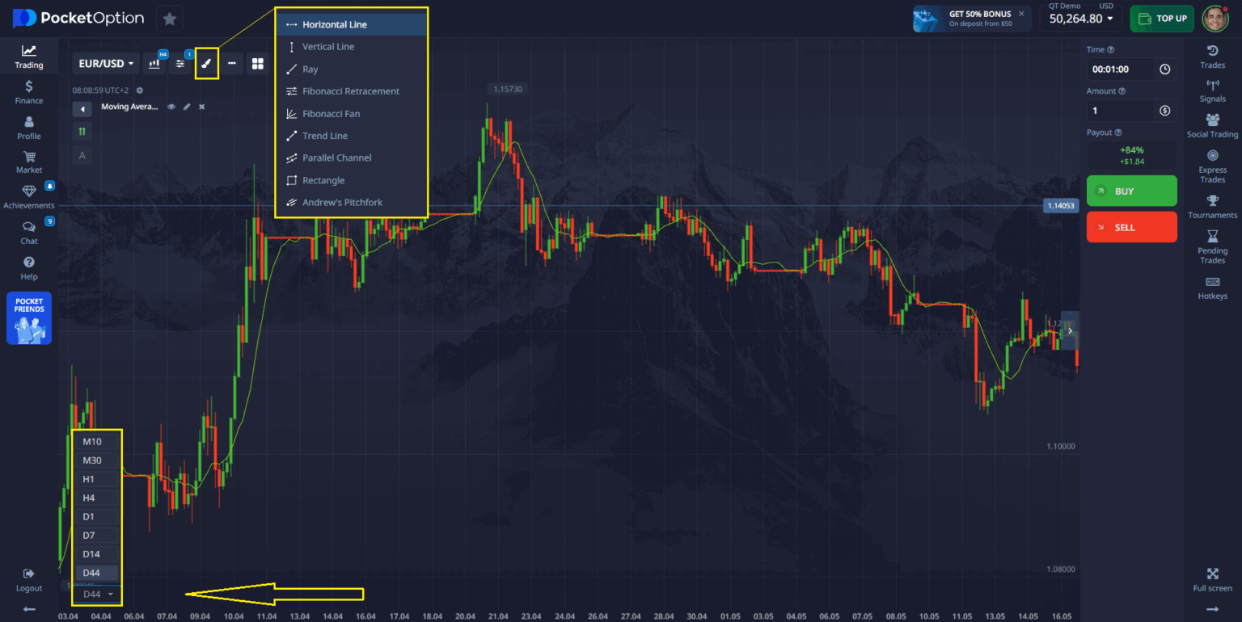This screenshot has height=622, width=1242.
Task: Open the EUR/USD currency pair dropdown
Action: coord(105,62)
